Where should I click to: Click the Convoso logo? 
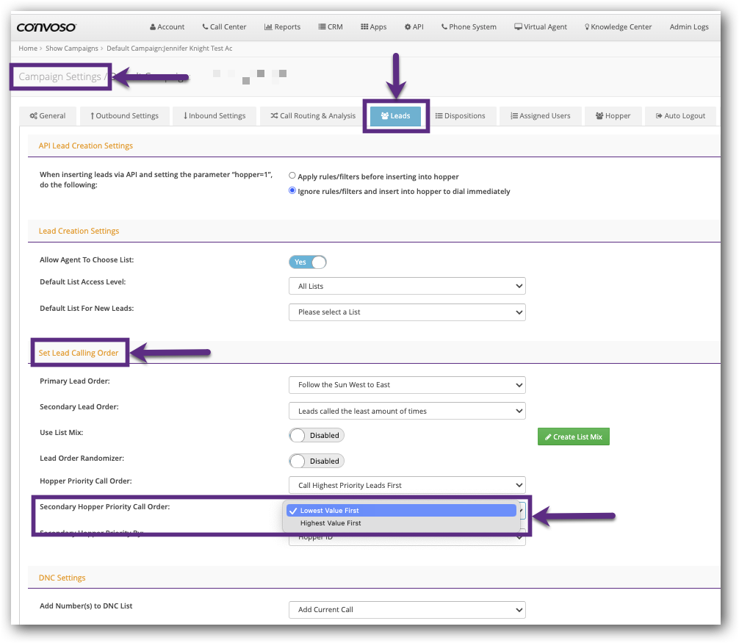46,27
